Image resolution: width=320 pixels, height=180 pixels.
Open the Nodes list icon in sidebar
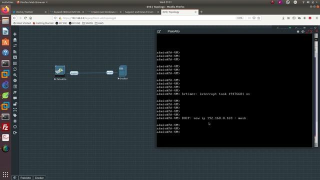point(15,40)
